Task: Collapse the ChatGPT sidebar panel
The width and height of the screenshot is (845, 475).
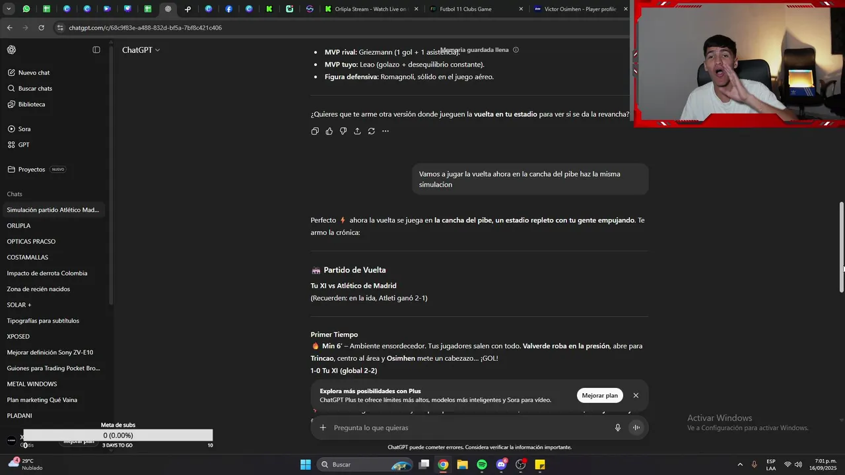Action: coord(96,50)
